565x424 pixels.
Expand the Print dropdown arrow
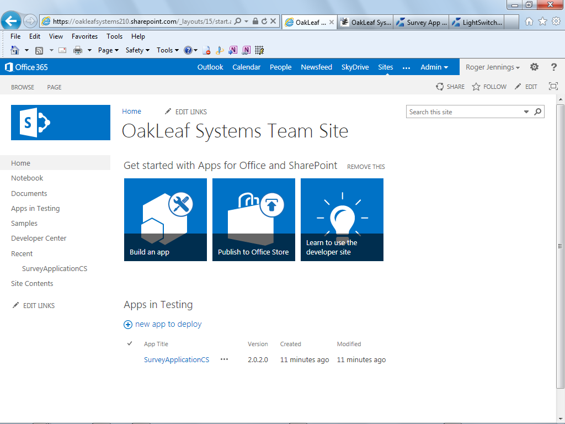click(x=89, y=50)
